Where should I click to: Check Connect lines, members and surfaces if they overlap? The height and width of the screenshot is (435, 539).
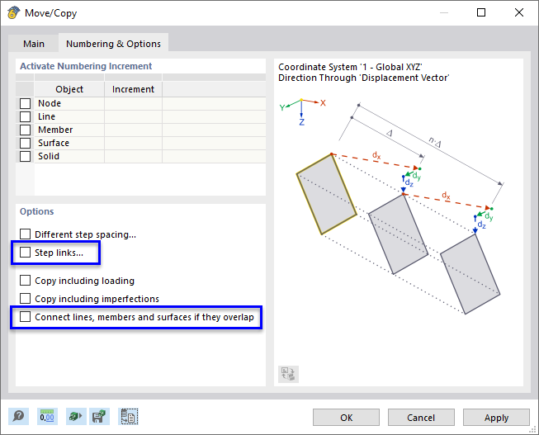coord(25,316)
